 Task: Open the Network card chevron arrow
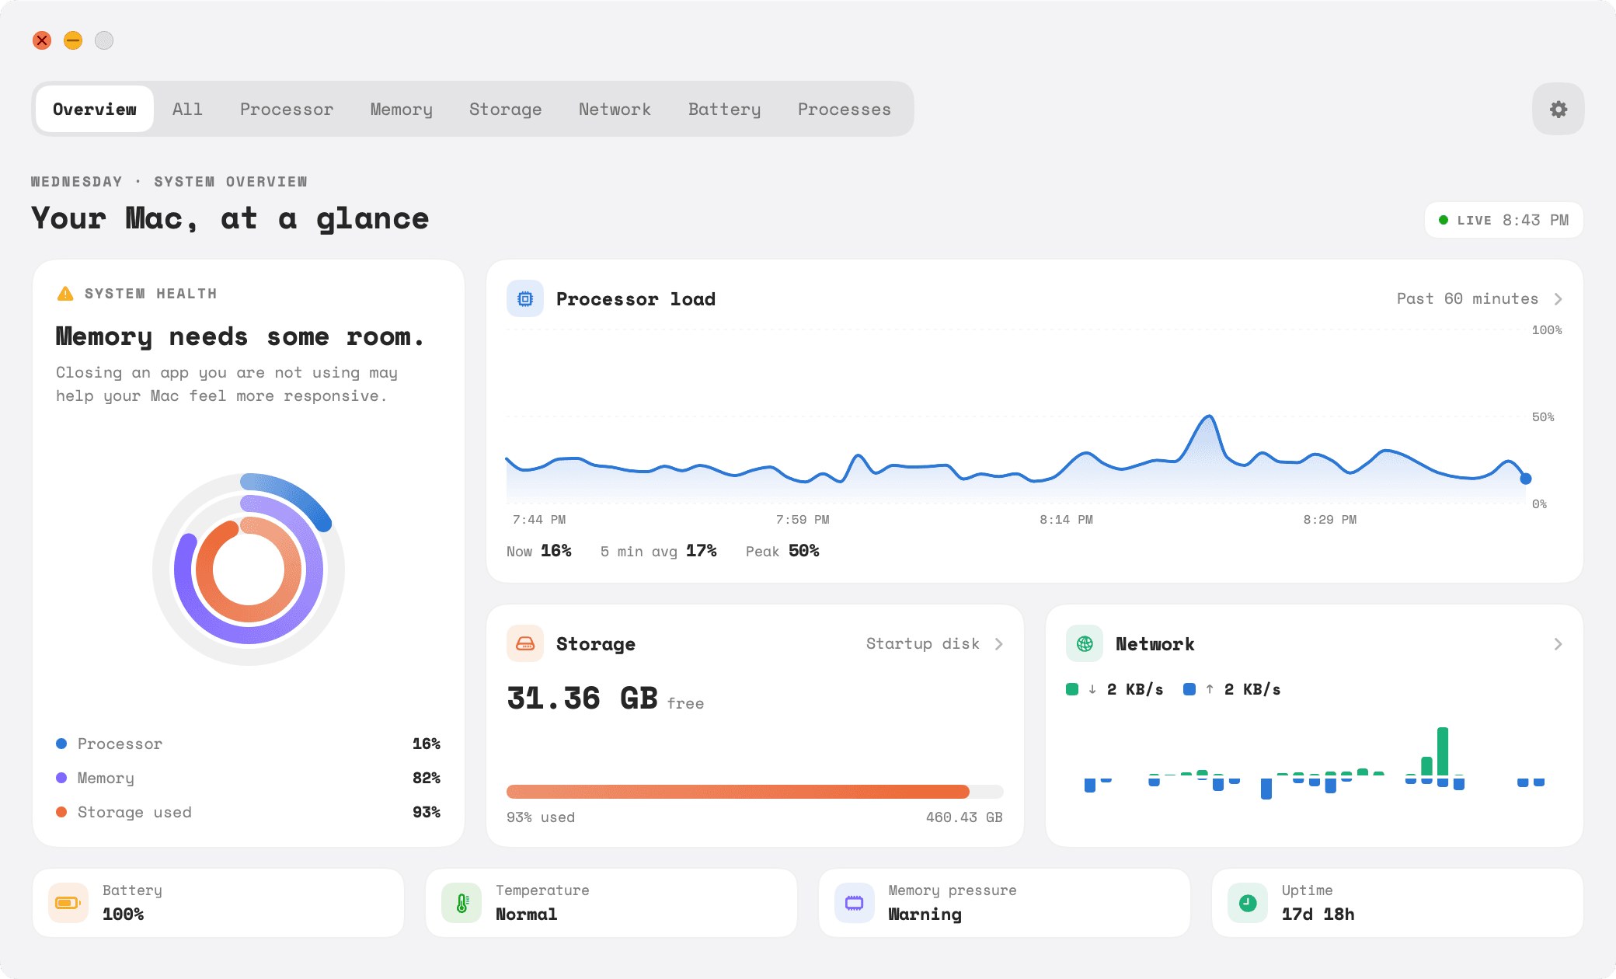1558,644
